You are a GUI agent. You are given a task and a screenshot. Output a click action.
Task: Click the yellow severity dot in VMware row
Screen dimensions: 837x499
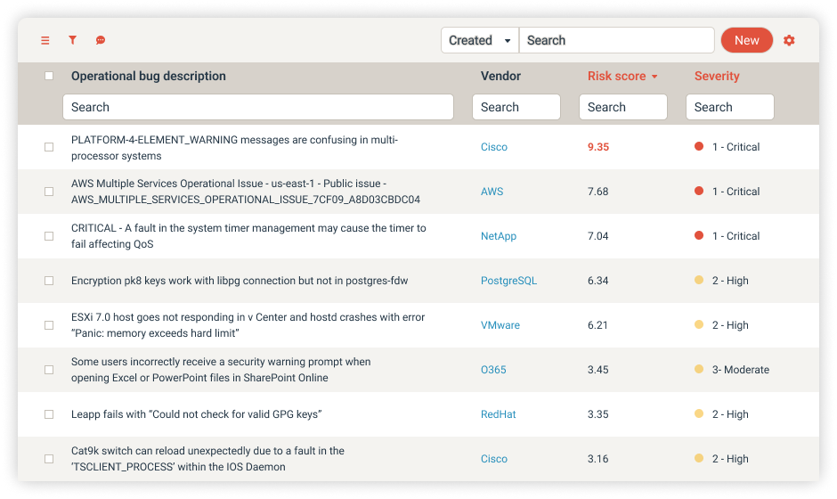pos(699,324)
